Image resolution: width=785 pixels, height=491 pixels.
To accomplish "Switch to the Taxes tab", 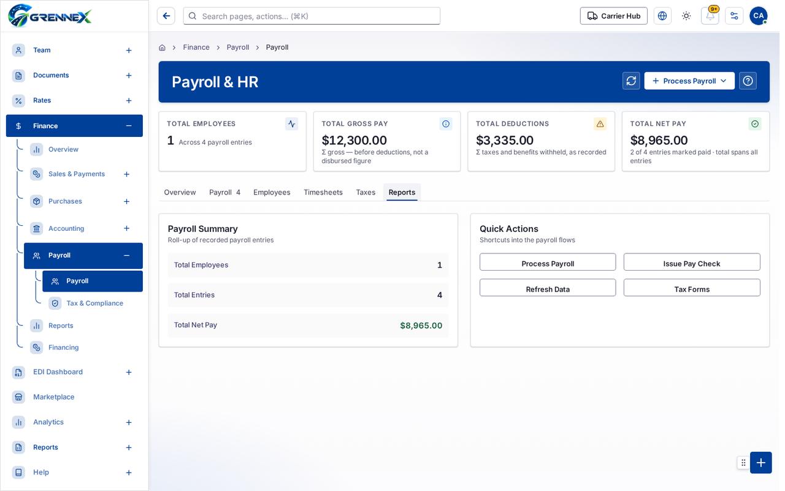I will coord(366,192).
